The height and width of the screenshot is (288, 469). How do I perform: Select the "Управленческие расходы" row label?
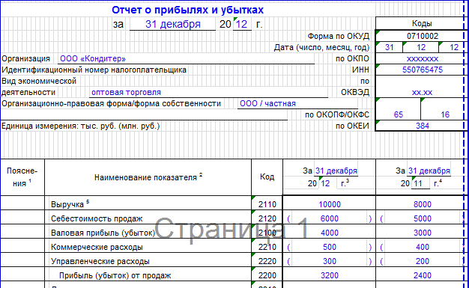coord(100,261)
